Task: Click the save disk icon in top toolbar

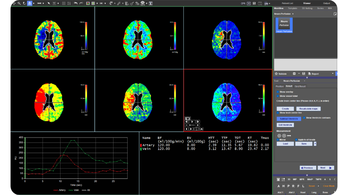Action: pos(254,3)
